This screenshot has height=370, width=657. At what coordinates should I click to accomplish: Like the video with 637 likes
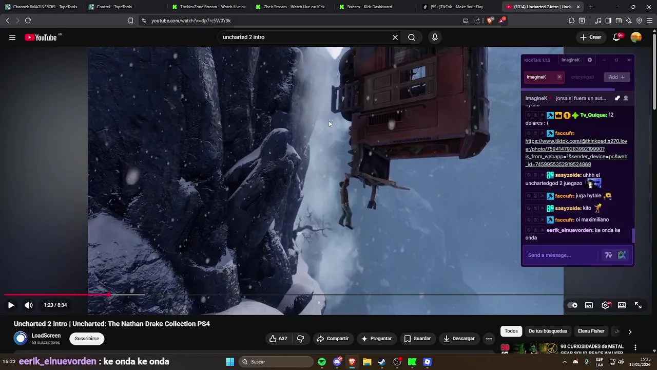278,339
